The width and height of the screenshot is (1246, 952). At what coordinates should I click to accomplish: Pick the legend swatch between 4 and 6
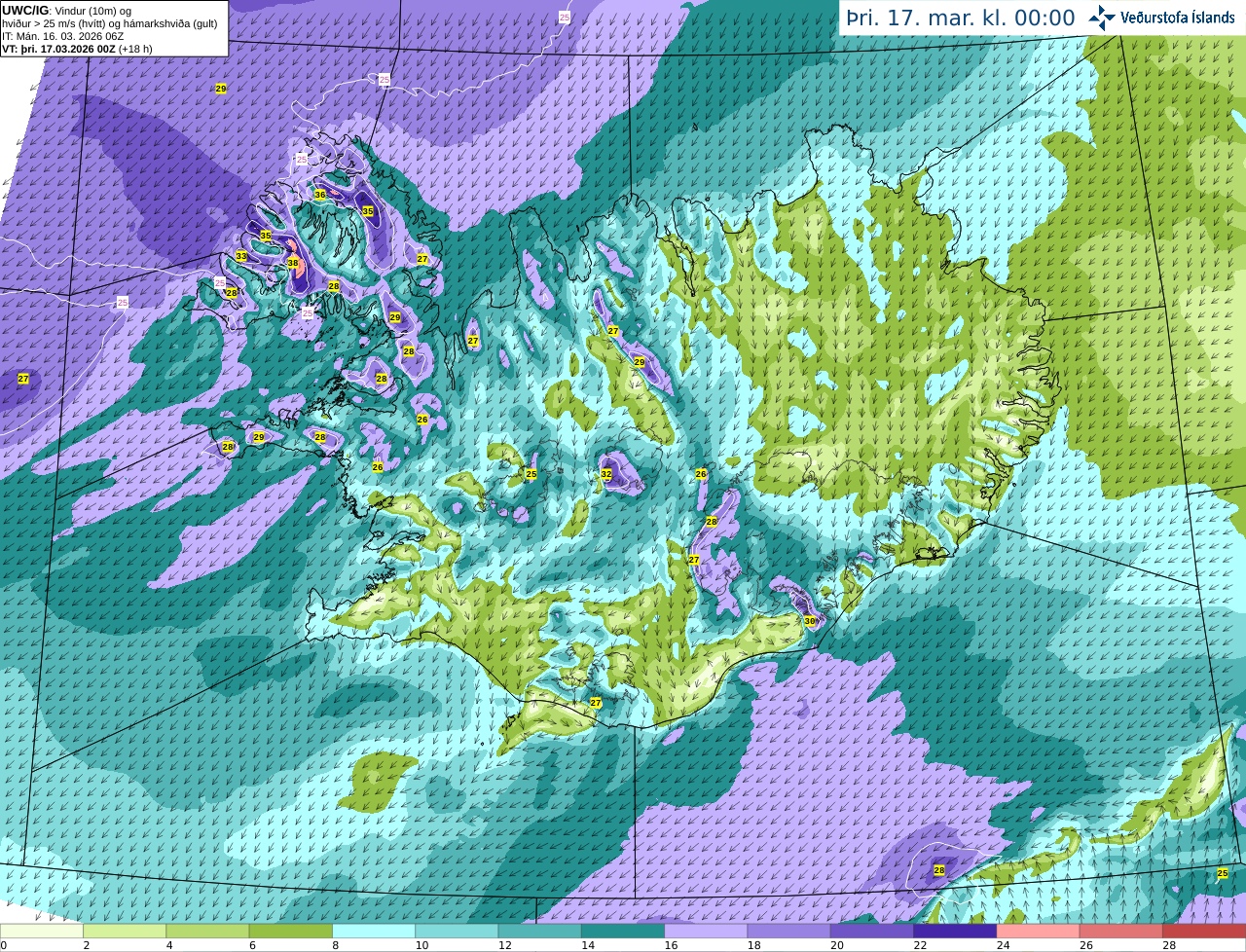click(x=207, y=932)
